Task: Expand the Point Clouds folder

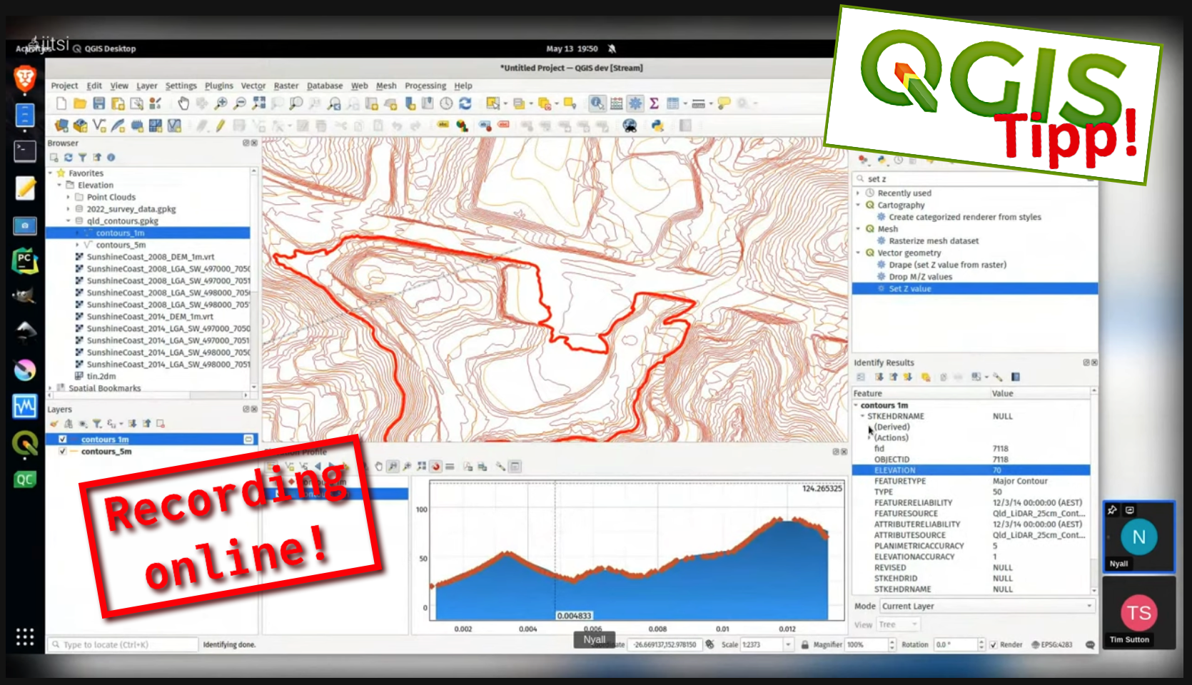Action: 69,197
